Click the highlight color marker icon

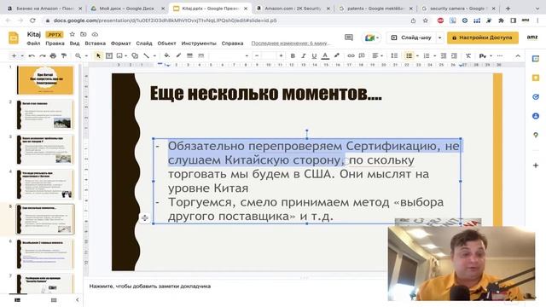336,55
